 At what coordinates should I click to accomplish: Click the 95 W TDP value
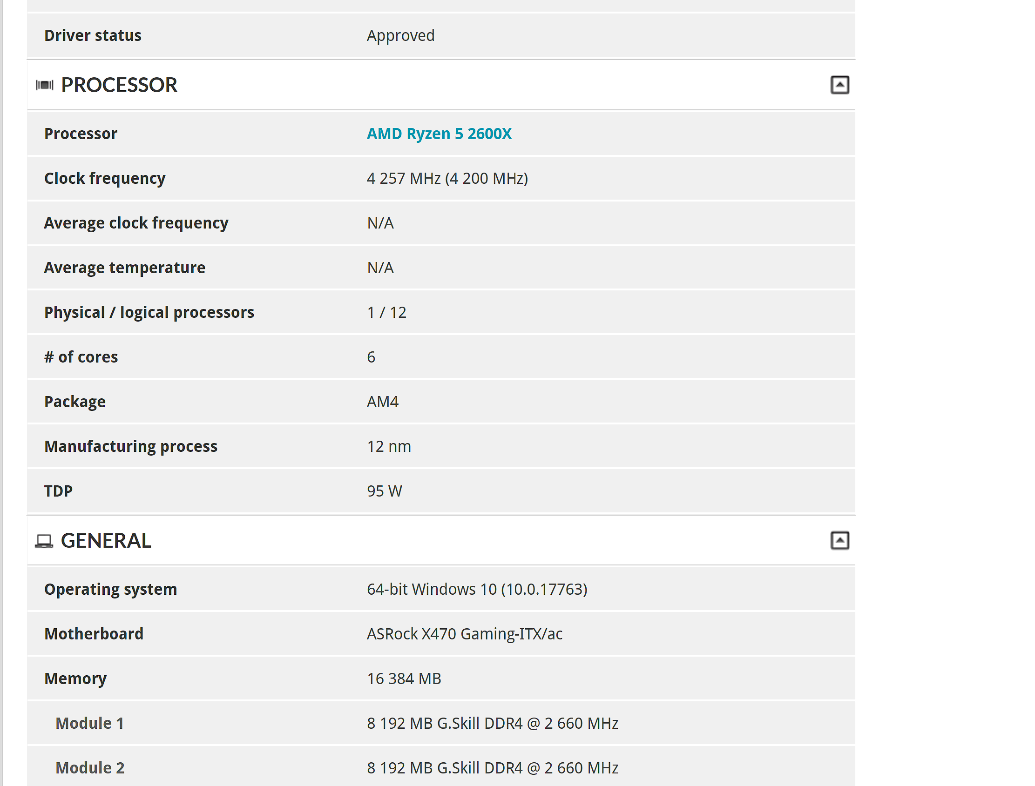pyautogui.click(x=384, y=491)
